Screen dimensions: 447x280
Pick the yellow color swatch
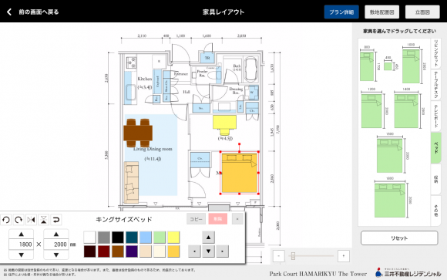coord(173,238)
